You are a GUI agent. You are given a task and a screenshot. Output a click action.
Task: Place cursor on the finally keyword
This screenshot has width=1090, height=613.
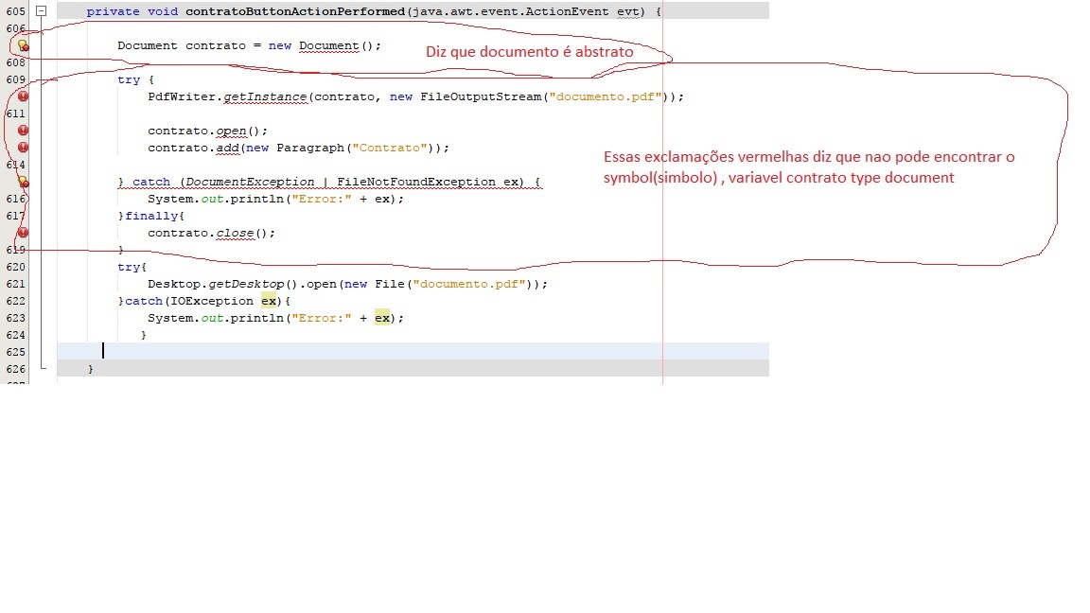(151, 216)
